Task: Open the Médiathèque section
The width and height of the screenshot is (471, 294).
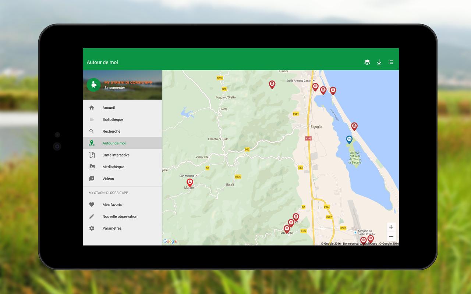Action: [122, 167]
